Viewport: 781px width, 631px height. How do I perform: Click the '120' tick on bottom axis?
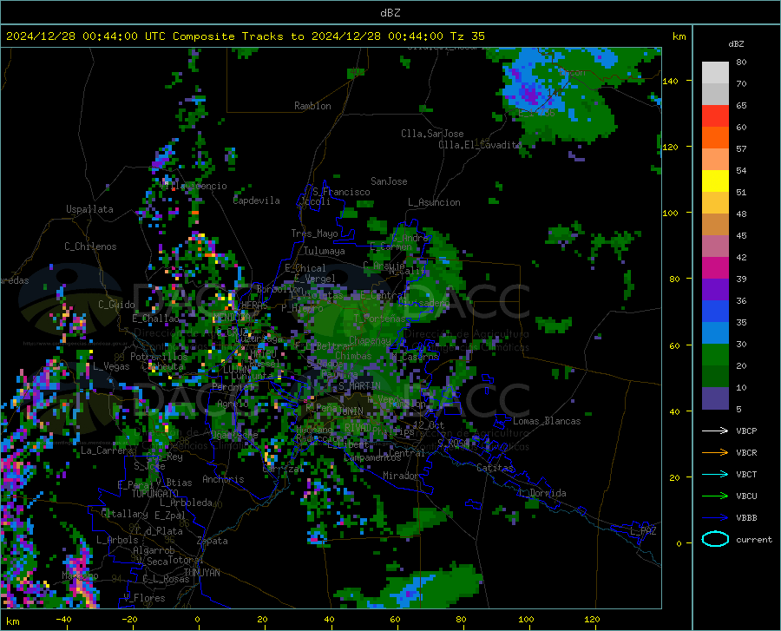coord(592,620)
